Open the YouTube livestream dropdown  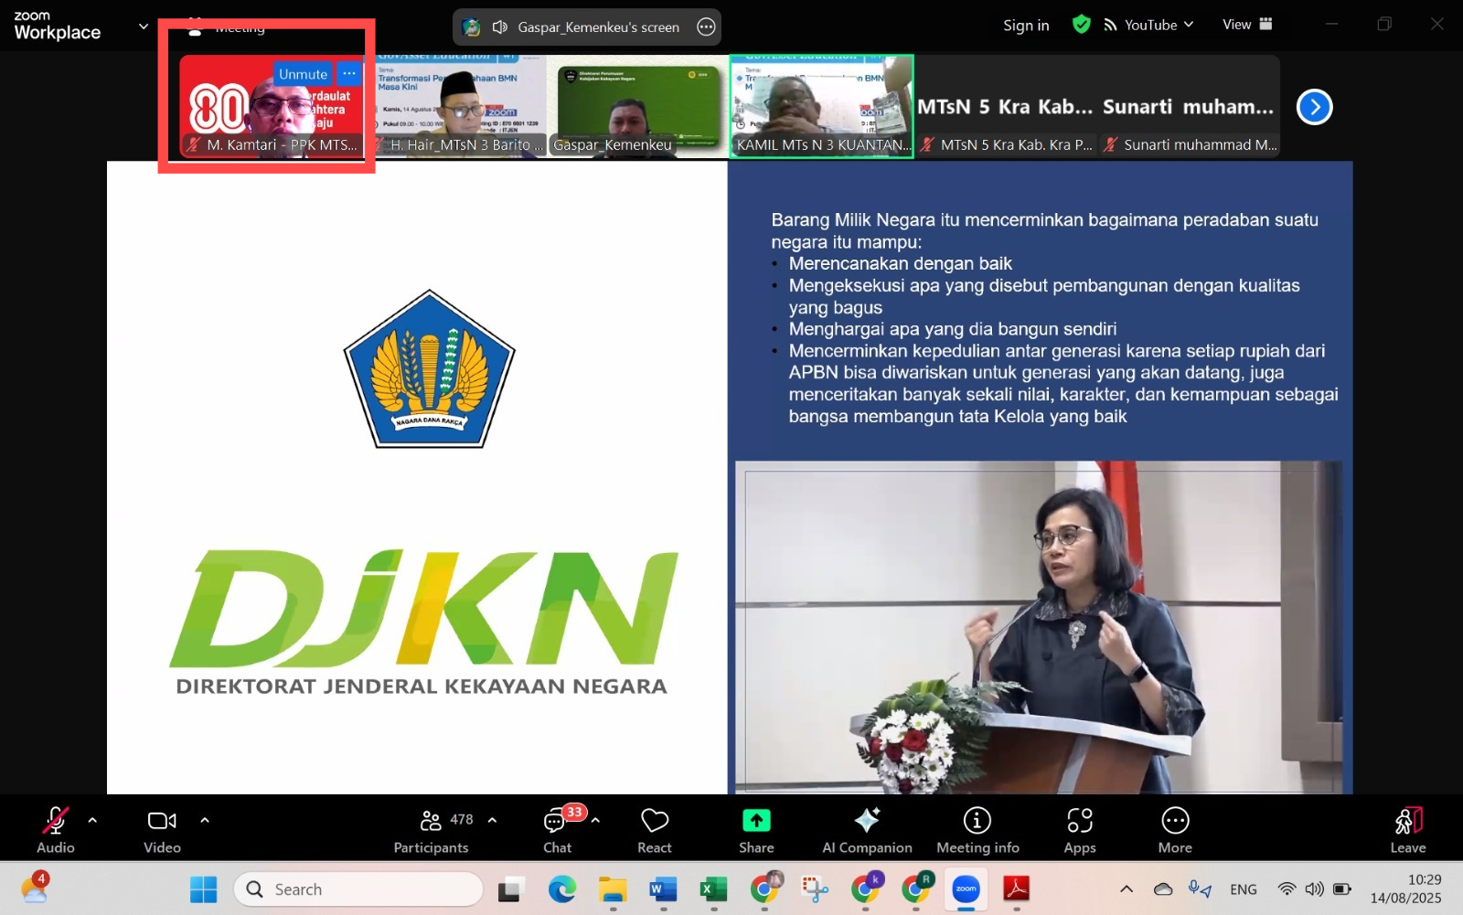[1149, 25]
